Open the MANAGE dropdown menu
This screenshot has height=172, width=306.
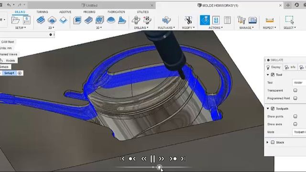click(x=247, y=28)
